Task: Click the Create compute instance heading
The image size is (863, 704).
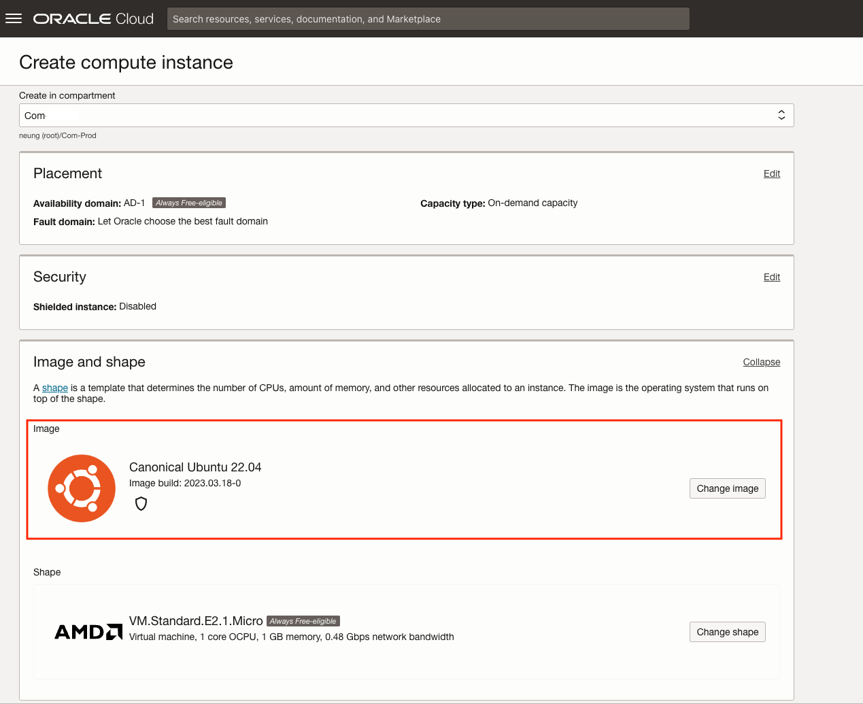Action: [x=126, y=63]
